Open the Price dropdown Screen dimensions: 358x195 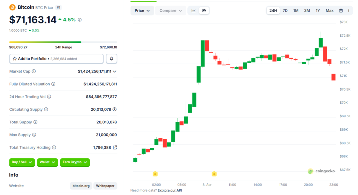click(142, 10)
